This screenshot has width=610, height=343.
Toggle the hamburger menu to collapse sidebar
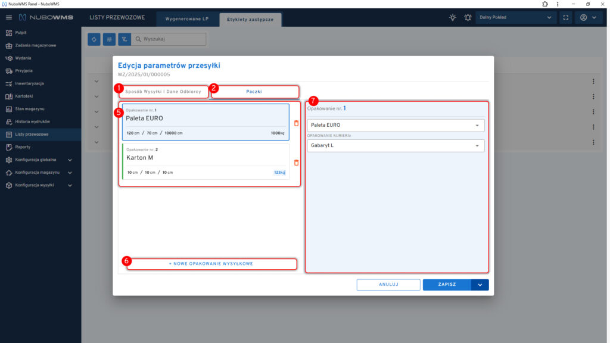(x=8, y=17)
